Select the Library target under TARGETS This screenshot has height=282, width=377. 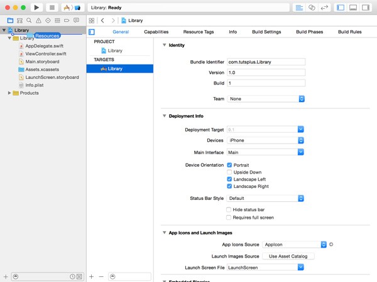120,69
